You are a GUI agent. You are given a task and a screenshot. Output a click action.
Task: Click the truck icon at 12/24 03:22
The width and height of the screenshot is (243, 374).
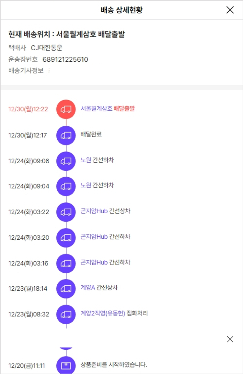pyautogui.click(x=66, y=212)
